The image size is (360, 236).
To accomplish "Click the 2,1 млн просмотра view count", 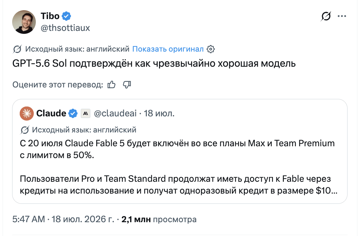I will (159, 219).
